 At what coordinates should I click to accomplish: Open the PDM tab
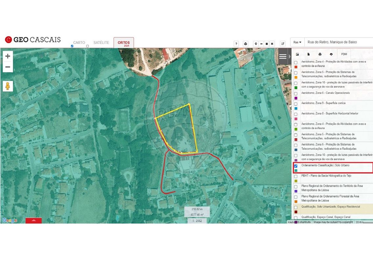tap(344, 54)
